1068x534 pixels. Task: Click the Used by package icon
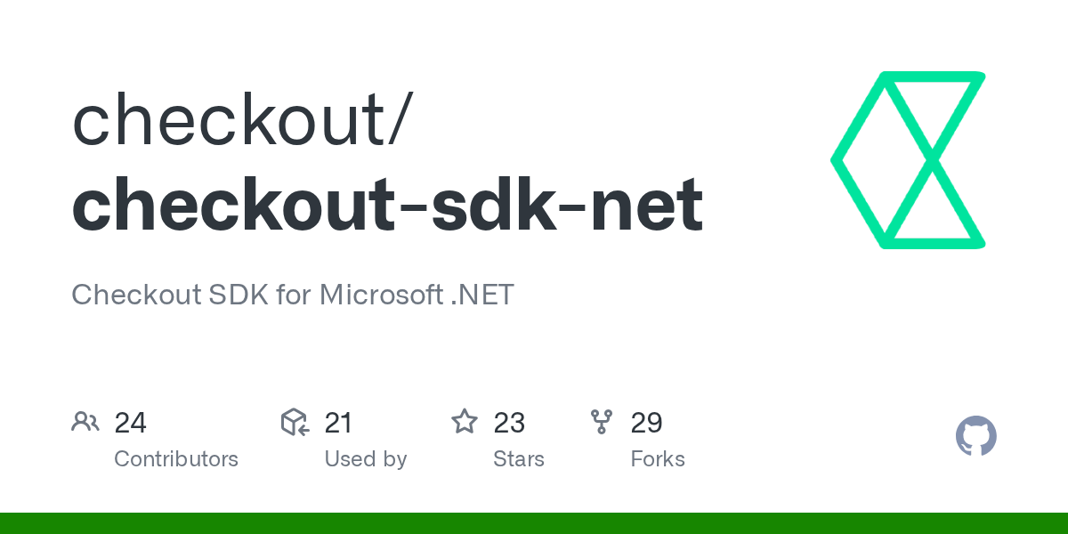pos(295,422)
